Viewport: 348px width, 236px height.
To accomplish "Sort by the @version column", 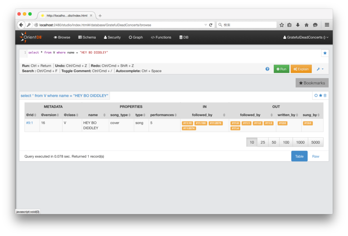I will tap(50, 115).
